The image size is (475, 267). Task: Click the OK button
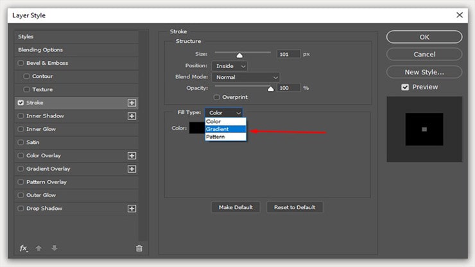pos(424,37)
